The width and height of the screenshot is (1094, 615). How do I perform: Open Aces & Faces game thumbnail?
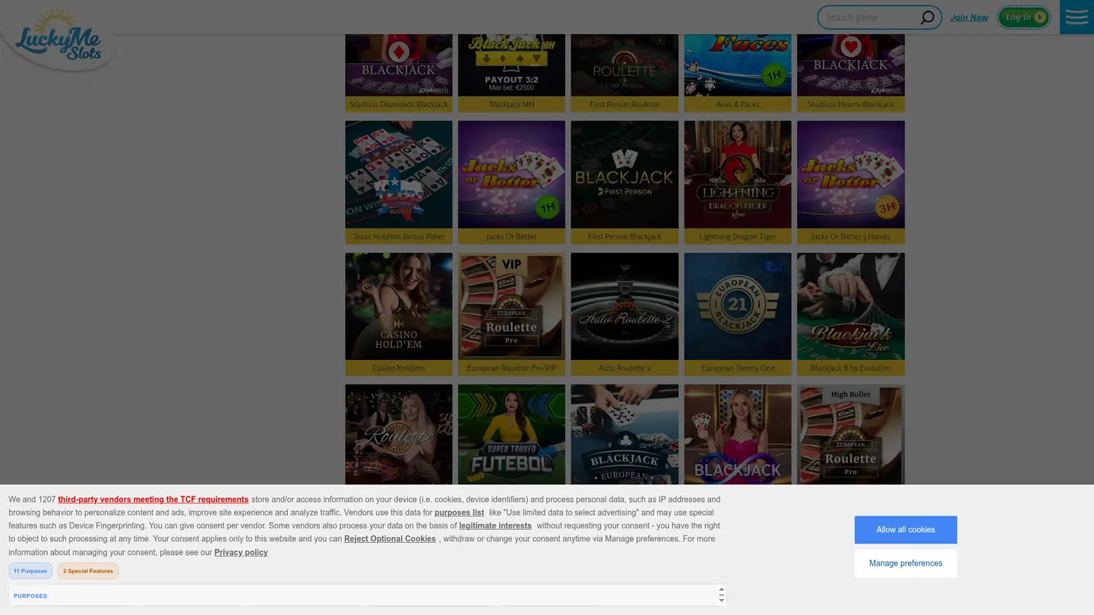click(x=738, y=65)
